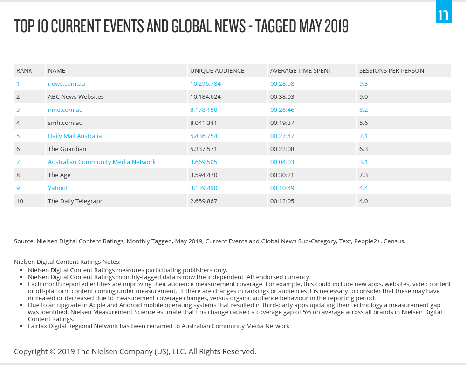Click sessions per person value 8.2

(x=363, y=110)
